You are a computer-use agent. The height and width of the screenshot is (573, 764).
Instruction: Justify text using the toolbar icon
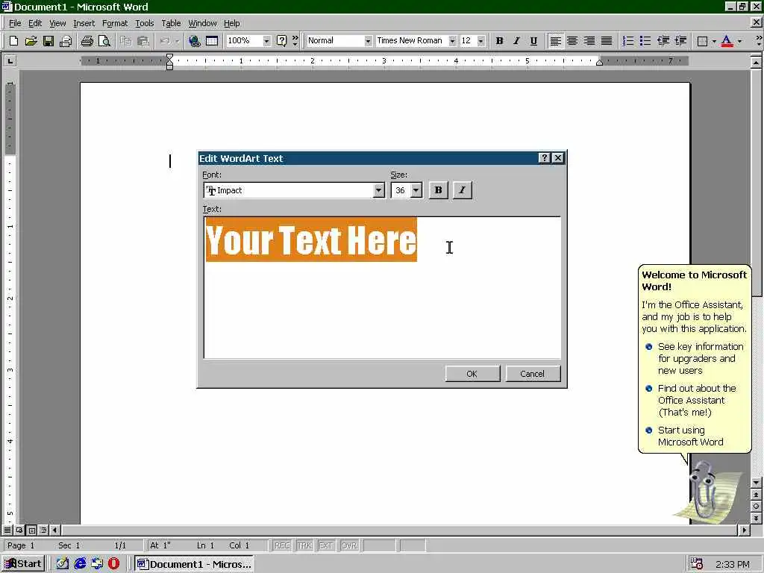606,41
